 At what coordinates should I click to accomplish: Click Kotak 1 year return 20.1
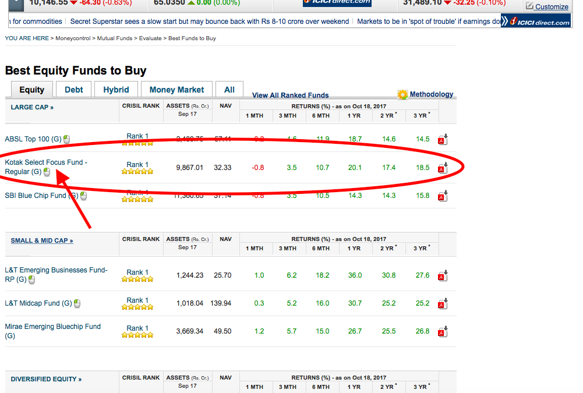[x=355, y=168]
